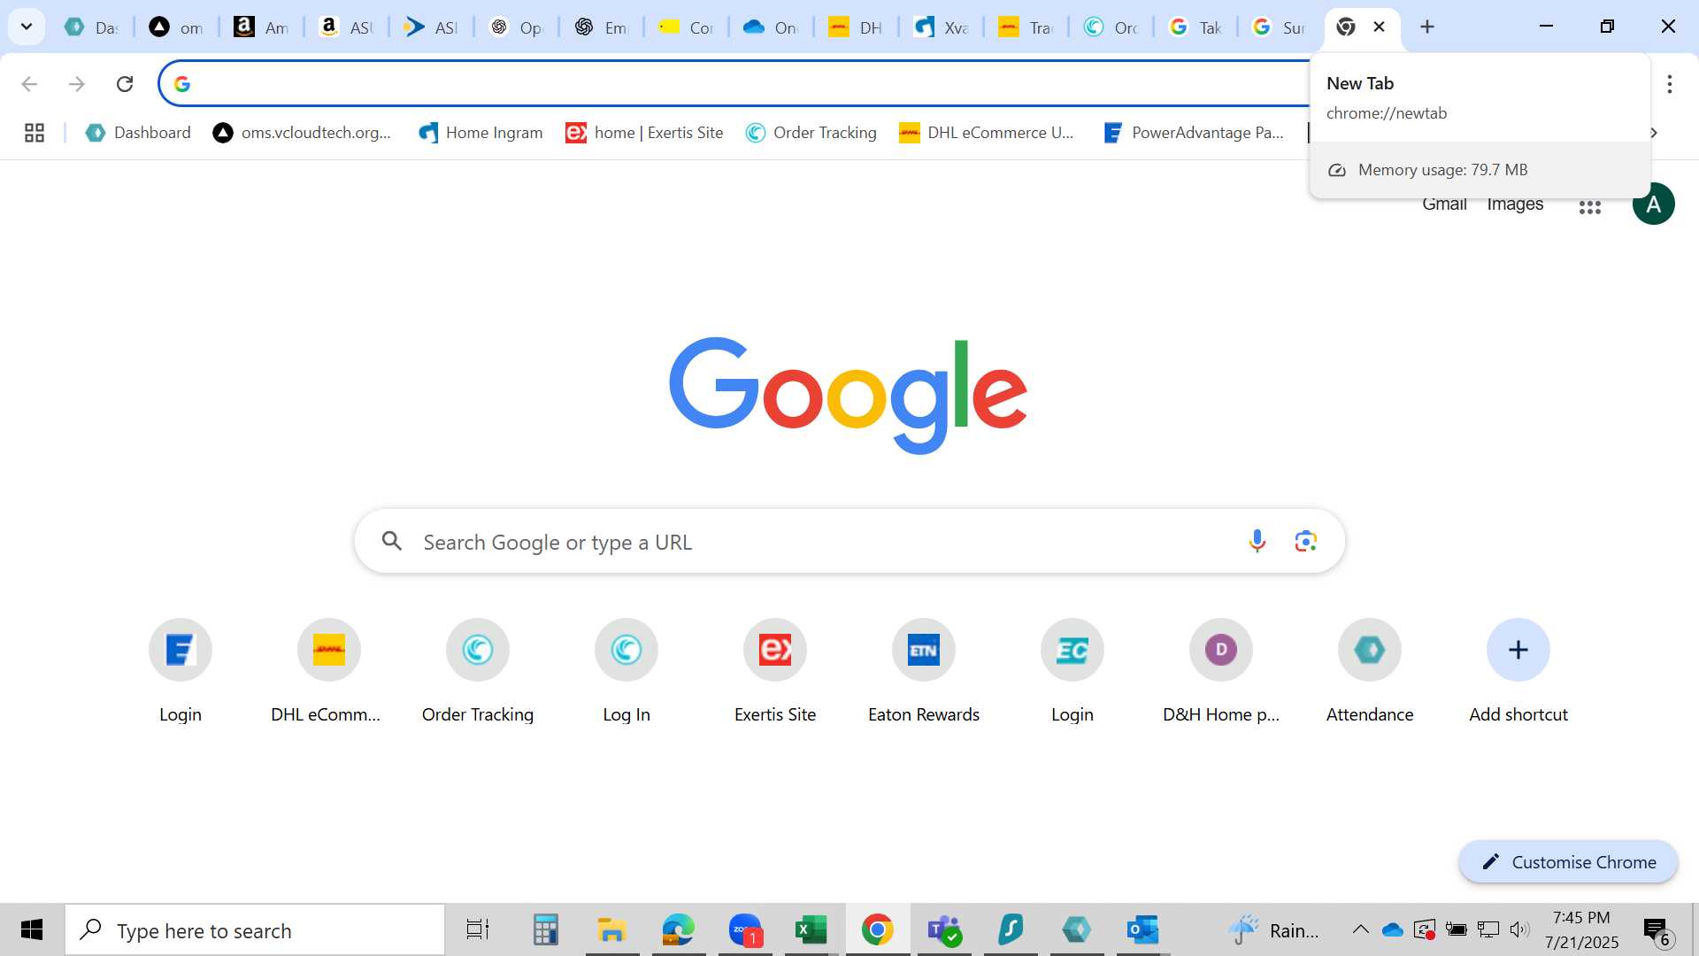
Task: Open the taskbar clock showing 7:45 PM
Action: pyautogui.click(x=1582, y=930)
